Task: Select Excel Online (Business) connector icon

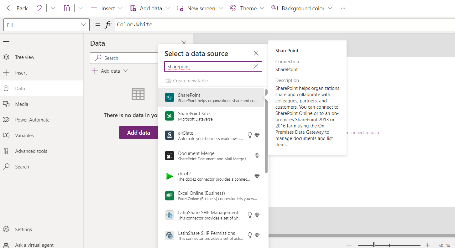Action: (170, 196)
